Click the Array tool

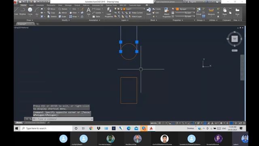click(x=73, y=17)
